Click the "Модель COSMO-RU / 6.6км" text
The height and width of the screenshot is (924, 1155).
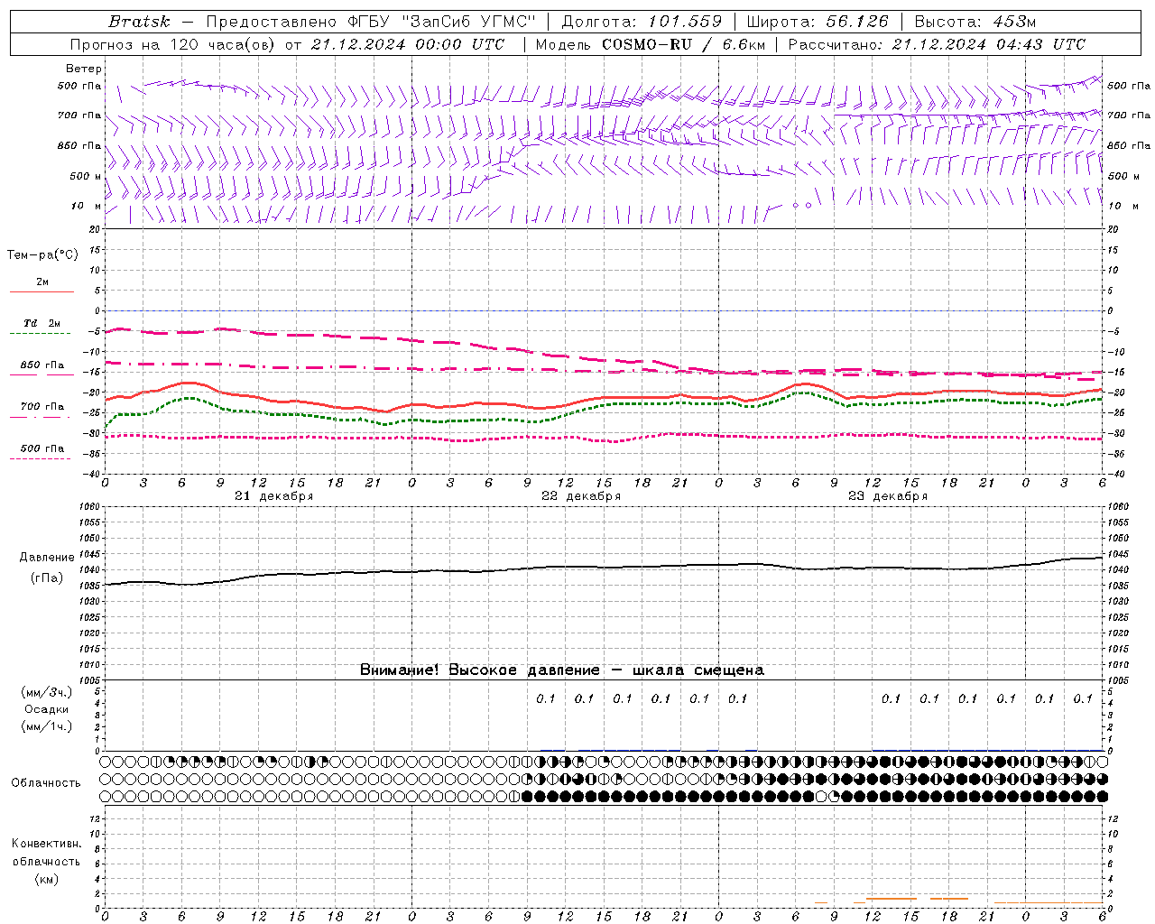(650, 44)
